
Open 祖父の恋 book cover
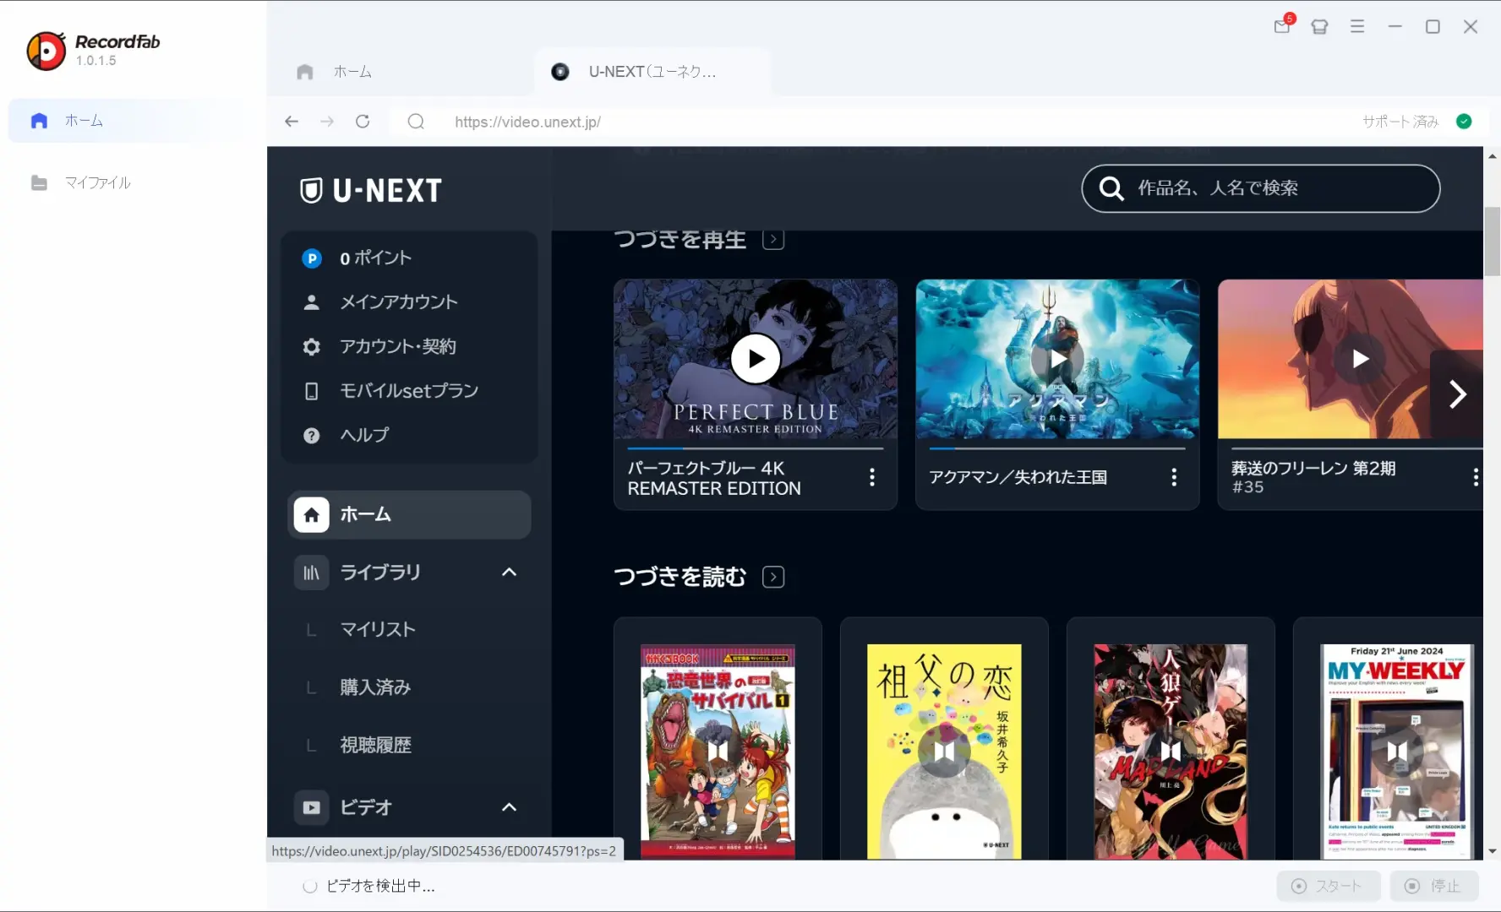tap(944, 752)
